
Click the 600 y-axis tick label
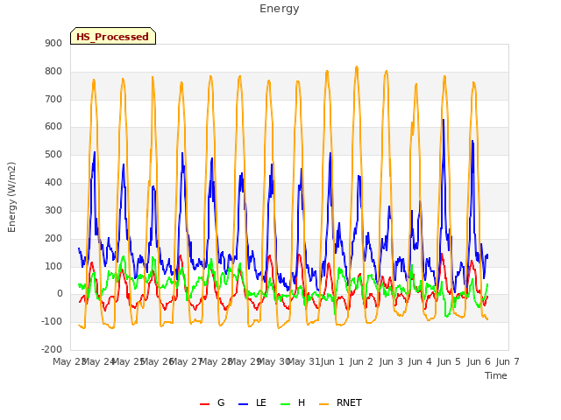(53, 126)
